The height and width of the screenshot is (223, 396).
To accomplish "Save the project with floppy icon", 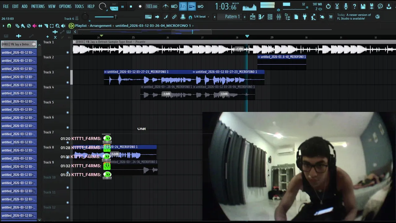I will tap(363, 6).
